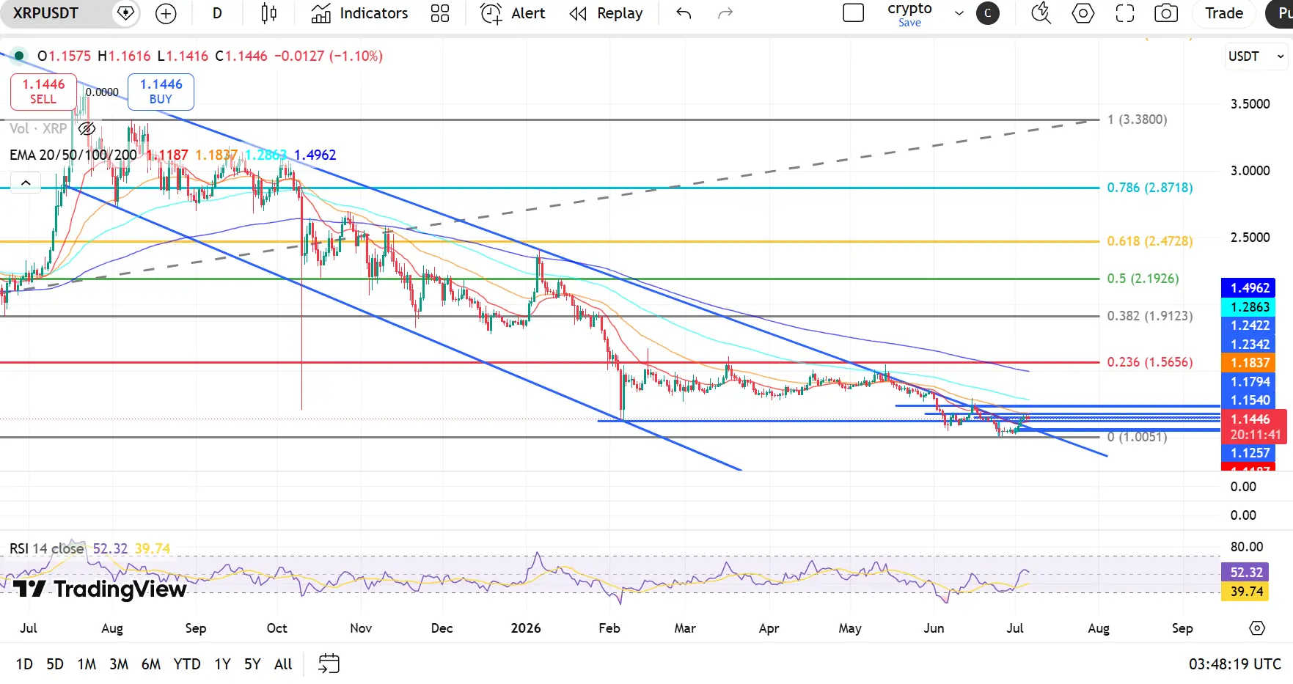Open the candlestick chart style selector

269,13
